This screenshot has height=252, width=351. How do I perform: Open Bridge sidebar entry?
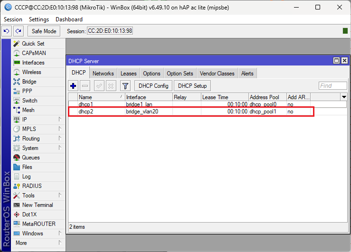(38, 82)
